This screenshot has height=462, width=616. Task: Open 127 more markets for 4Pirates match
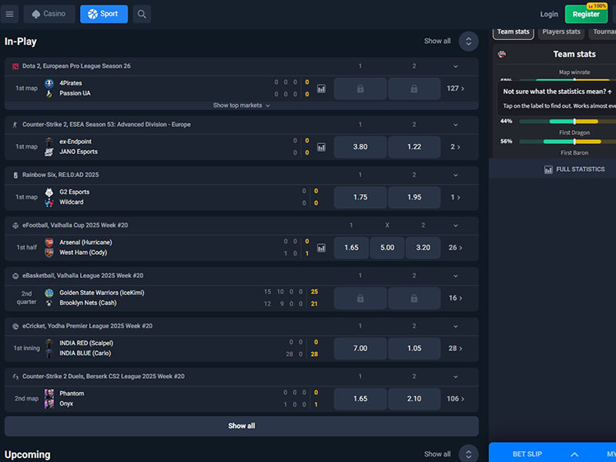click(x=455, y=89)
